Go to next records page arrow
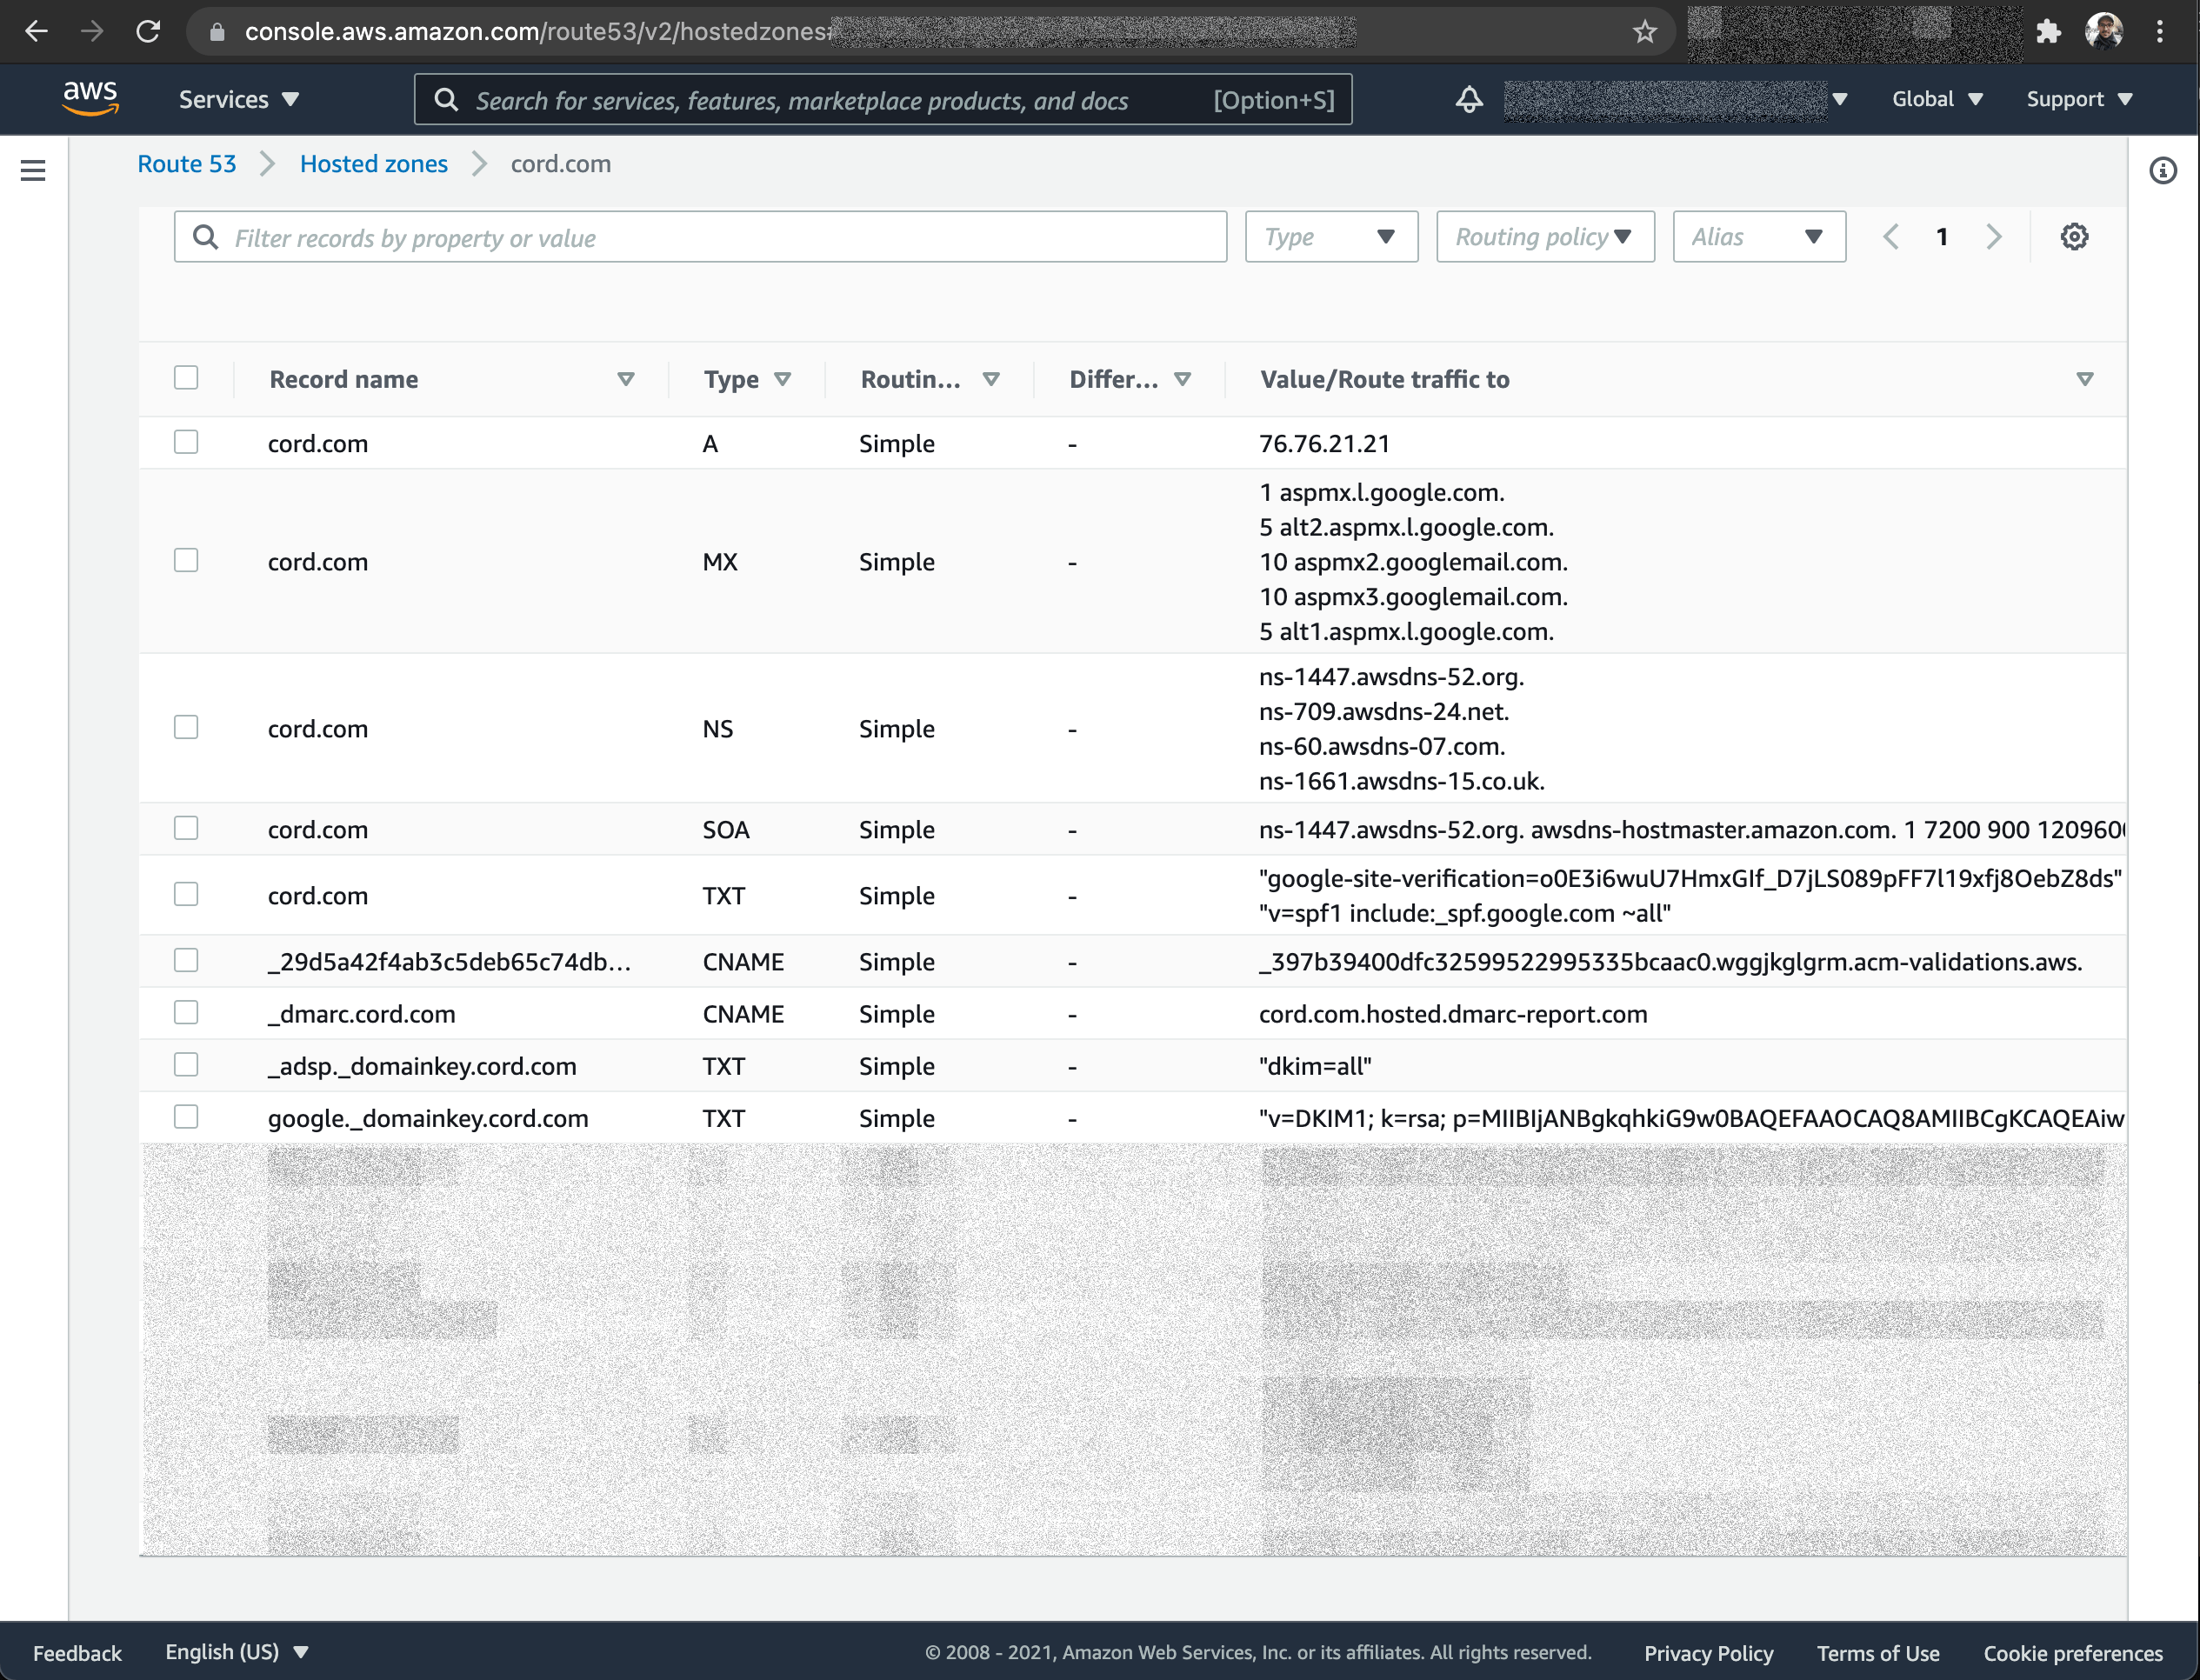 click(1993, 237)
